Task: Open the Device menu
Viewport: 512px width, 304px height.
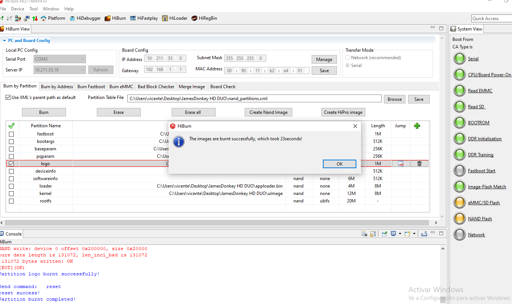Action: pos(18,9)
